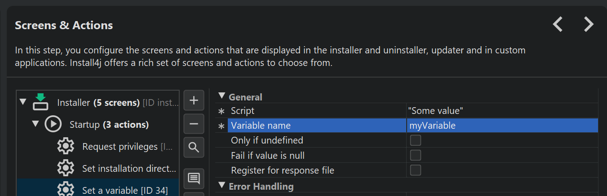607x196 pixels.
Task: Click the Script value field
Action: tap(501, 111)
